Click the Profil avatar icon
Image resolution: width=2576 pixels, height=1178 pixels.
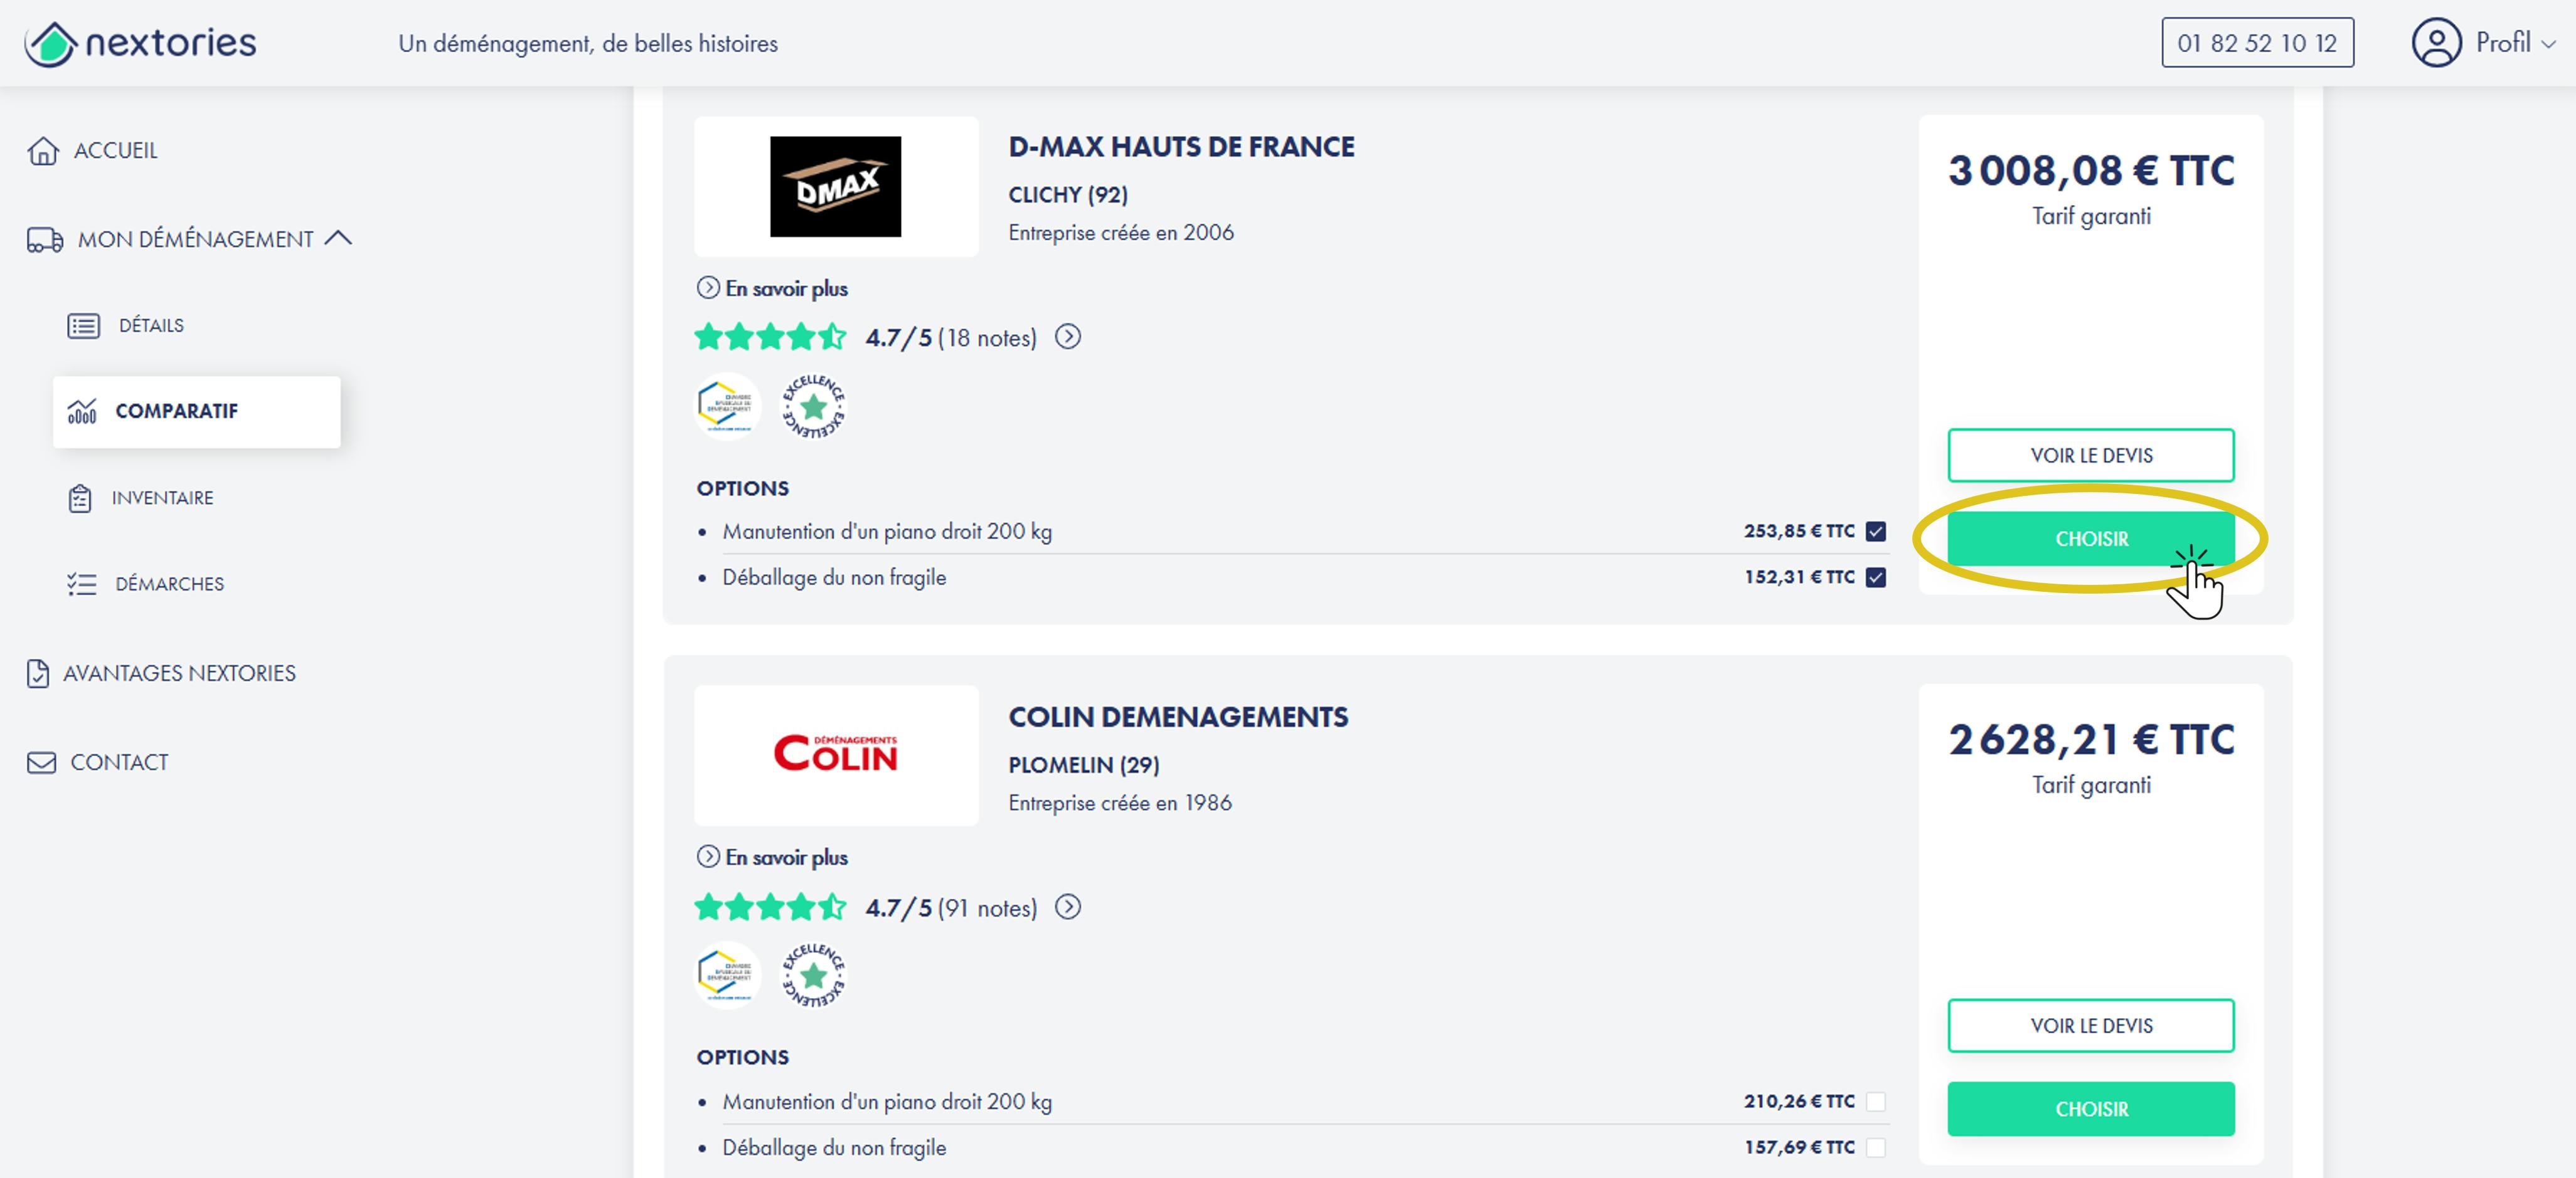(x=2436, y=43)
